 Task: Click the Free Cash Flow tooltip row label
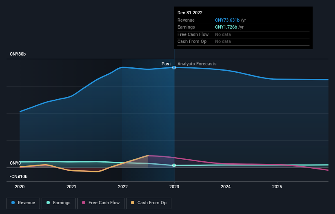(193, 34)
